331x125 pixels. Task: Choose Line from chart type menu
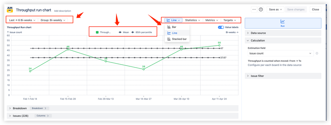177,33
